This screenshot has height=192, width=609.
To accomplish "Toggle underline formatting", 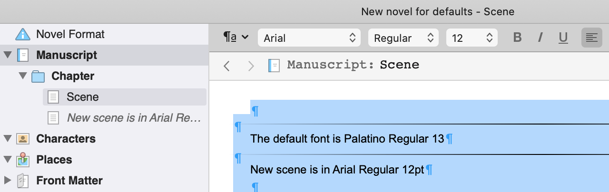I will point(563,38).
